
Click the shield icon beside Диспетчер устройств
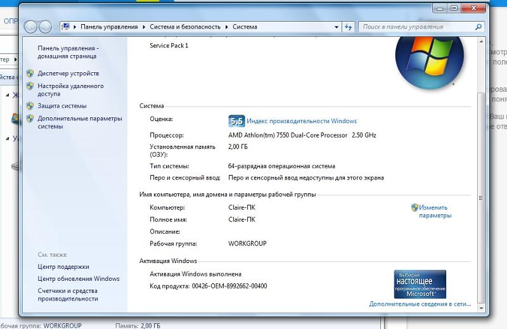[30, 74]
